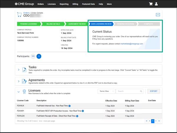Screen dimensions: 177x133
Task: Click the Licenses search input field
Action: coord(127,91)
